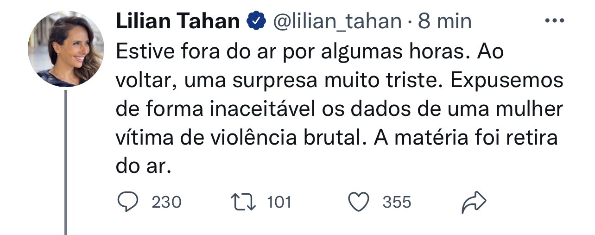Click the 8 min timestamp

tap(445, 21)
